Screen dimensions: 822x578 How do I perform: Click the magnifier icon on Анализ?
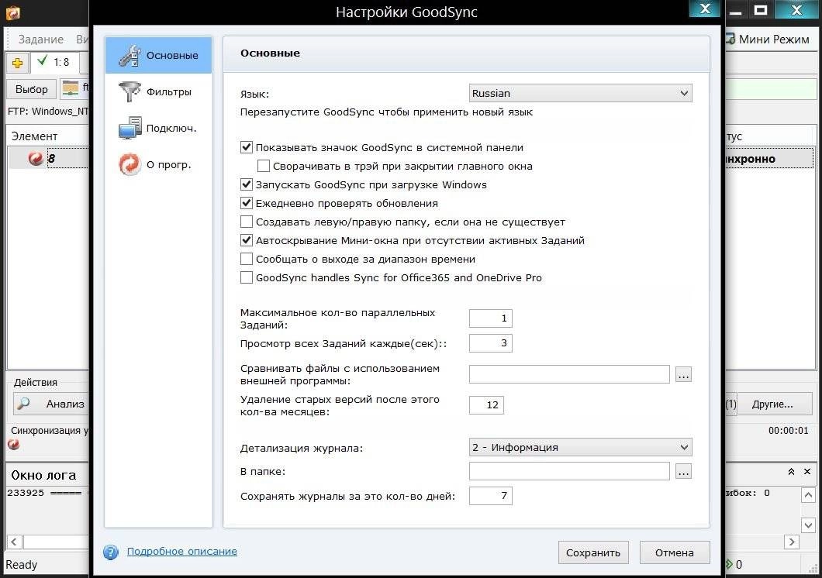23,404
